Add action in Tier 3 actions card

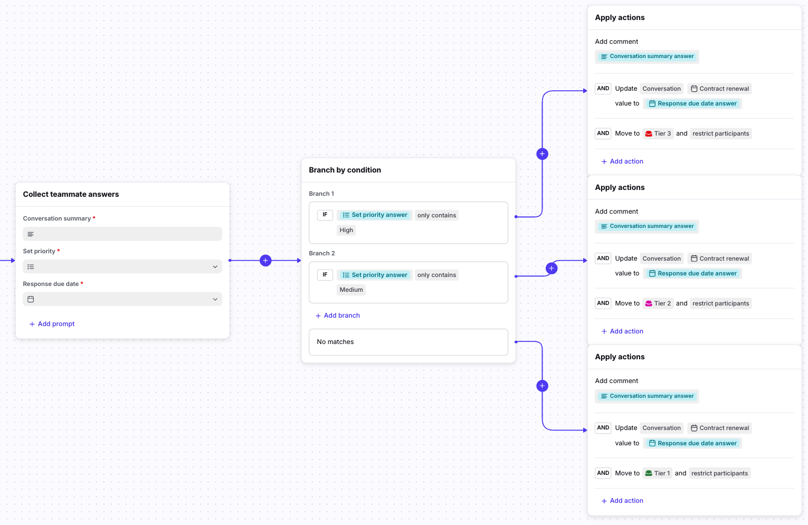click(x=622, y=161)
